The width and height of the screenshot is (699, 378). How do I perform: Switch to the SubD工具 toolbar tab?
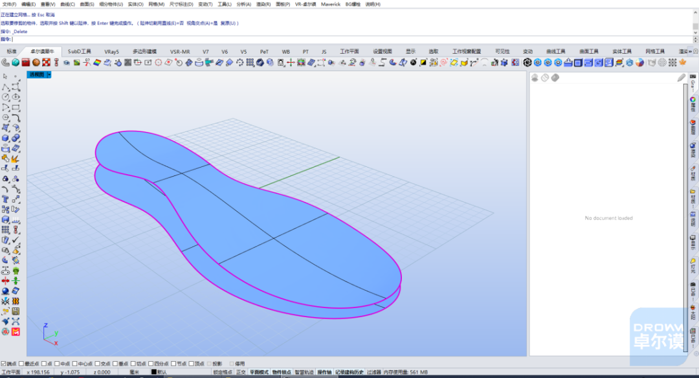click(80, 51)
